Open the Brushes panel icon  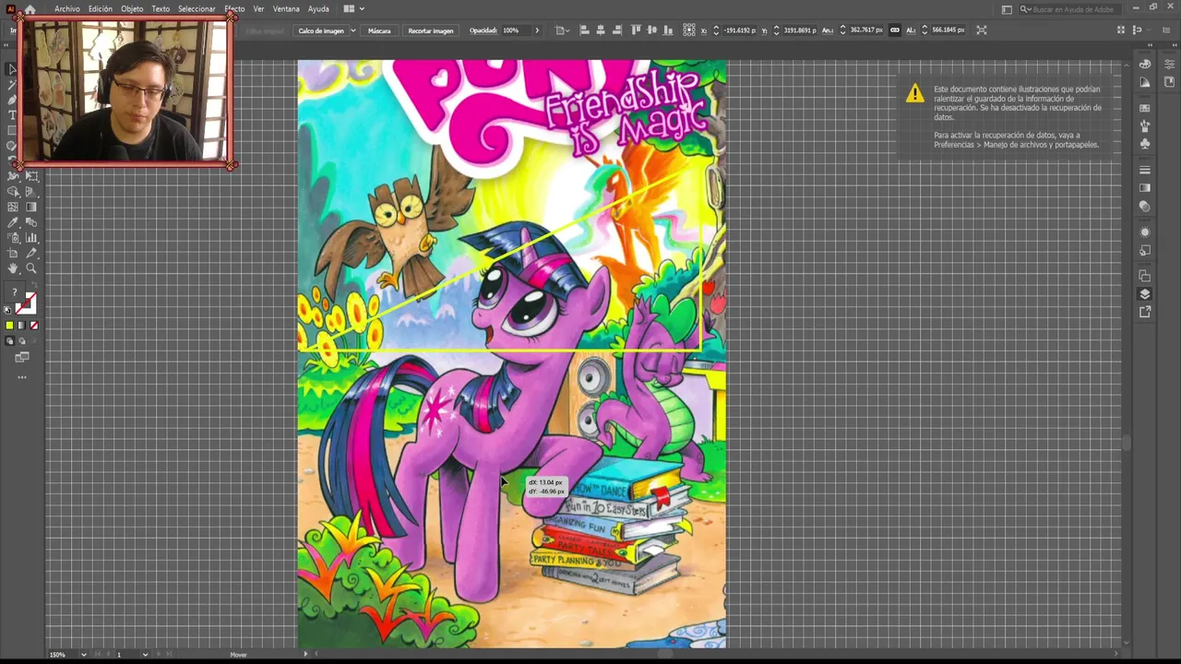1144,125
